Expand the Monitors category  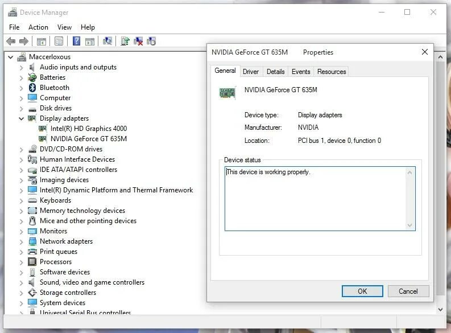[21, 231]
